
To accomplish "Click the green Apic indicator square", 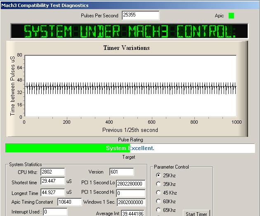I will tap(231, 16).
